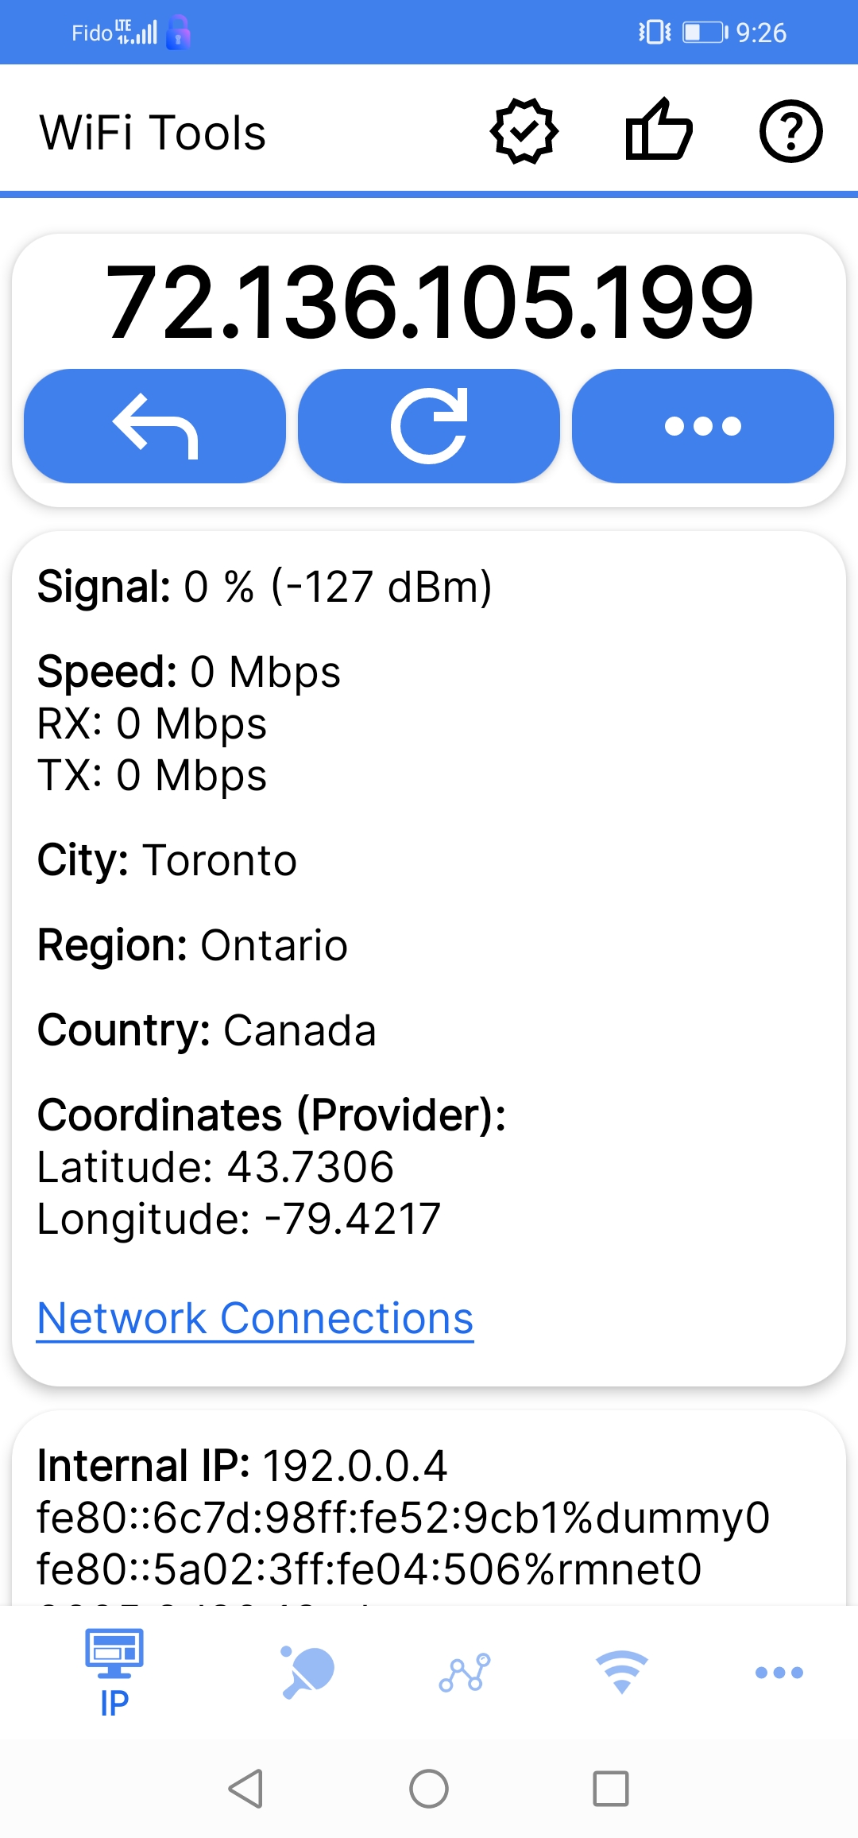Tap the Latitude 43.7306 coordinates line

(x=215, y=1167)
